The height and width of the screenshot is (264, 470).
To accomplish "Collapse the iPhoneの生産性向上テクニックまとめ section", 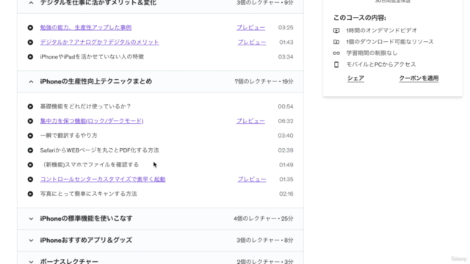I will pyautogui.click(x=31, y=81).
